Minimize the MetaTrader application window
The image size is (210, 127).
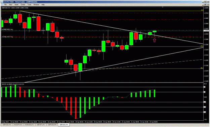203,2
